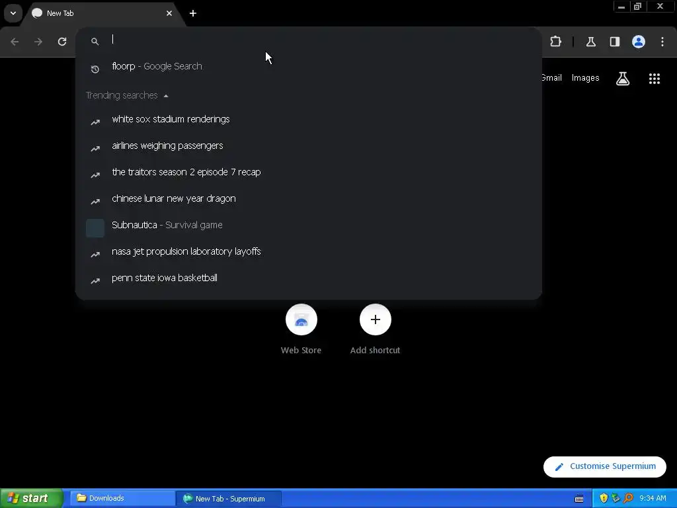Open the Google apps grid
Viewport: 677px width, 508px height.
coord(655,79)
